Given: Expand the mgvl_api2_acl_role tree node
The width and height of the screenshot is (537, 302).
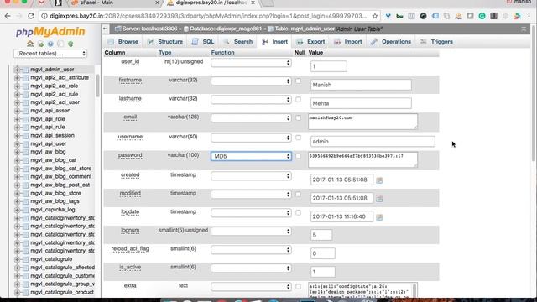Looking at the screenshot, I should (x=17, y=86).
